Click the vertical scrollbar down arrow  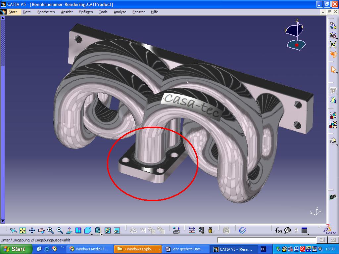(x=3, y=221)
